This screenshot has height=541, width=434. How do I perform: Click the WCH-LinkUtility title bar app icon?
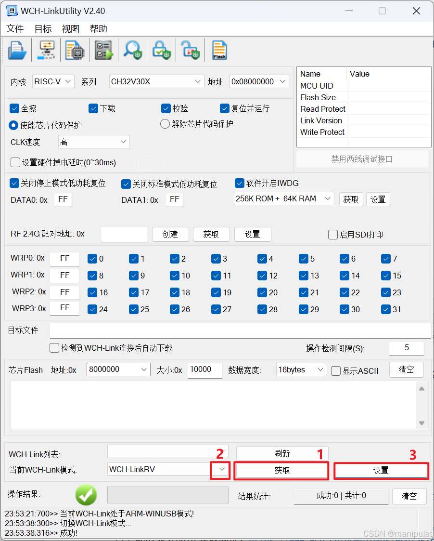coord(12,11)
